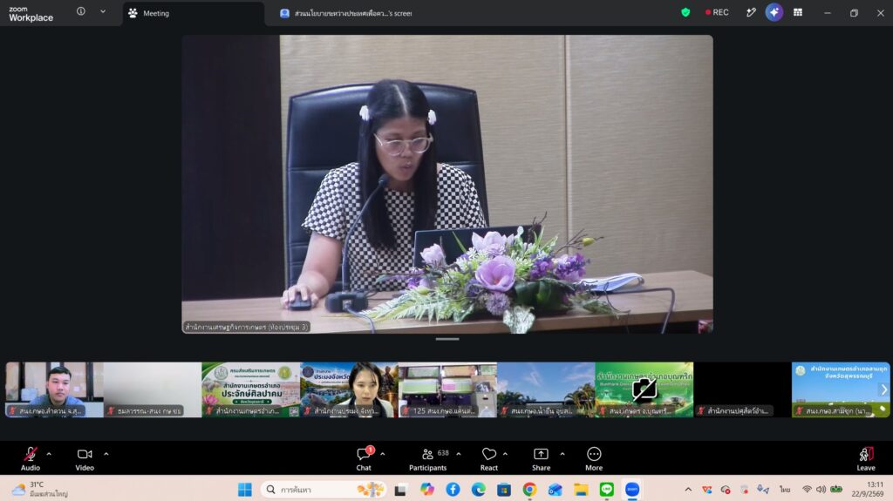Open LINE from the Windows taskbar
This screenshot has width=893, height=501.
607,489
